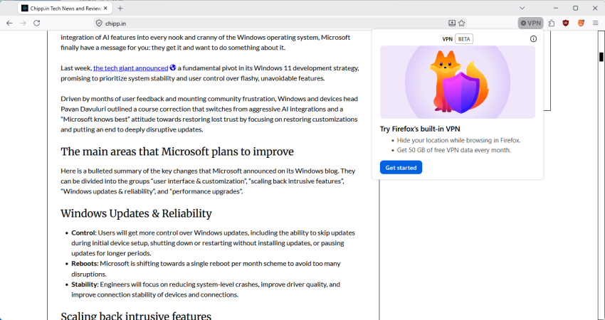
Task: Select the Chipp.in Tech News tab
Action: 60,8
